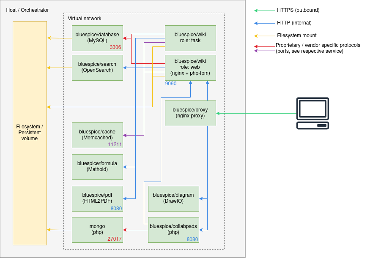
Task: Click the blue 9090 port label
Action: [x=171, y=84]
